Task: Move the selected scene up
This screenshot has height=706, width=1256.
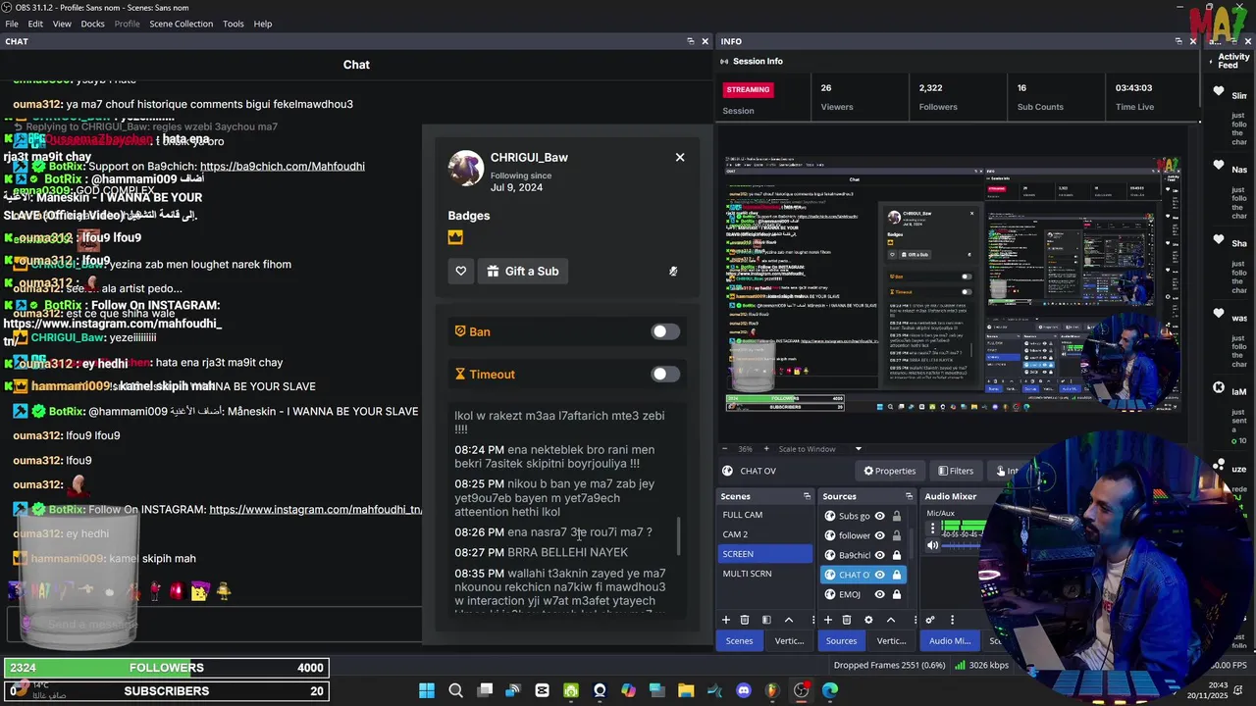Action: click(x=788, y=620)
